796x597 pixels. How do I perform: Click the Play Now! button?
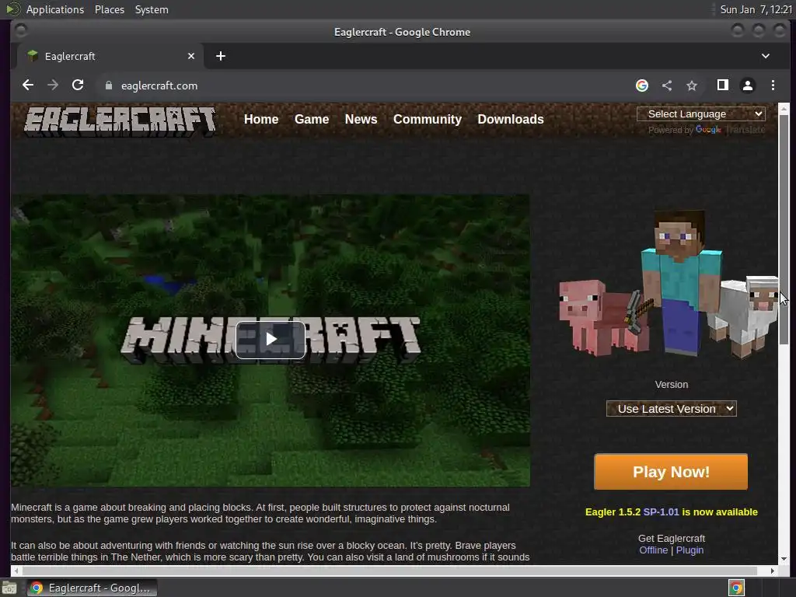[671, 472]
